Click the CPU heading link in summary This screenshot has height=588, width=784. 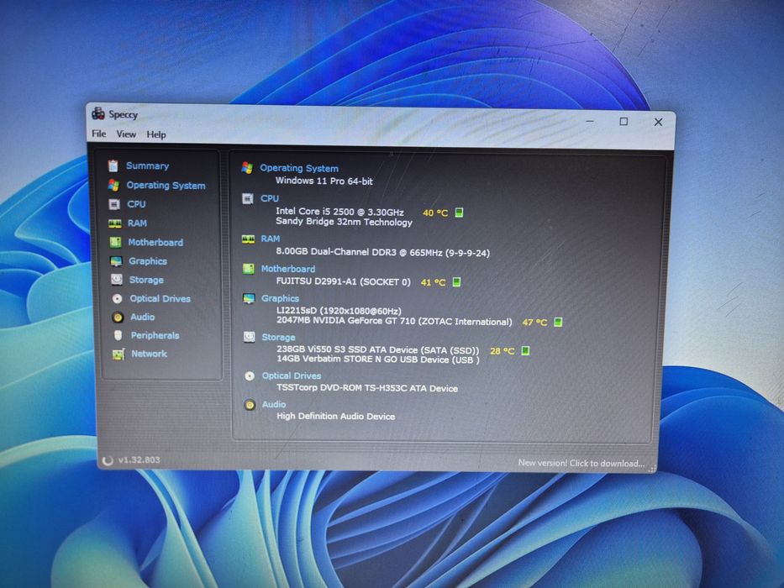(270, 198)
